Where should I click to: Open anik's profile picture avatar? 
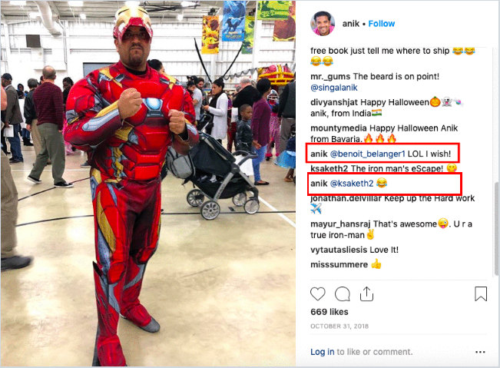(323, 24)
